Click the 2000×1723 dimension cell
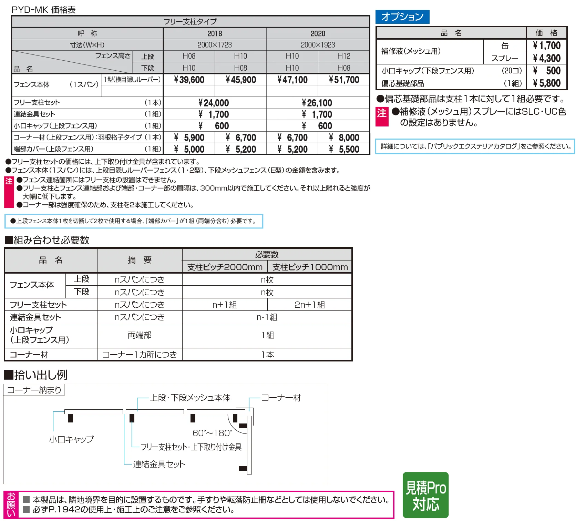Screen dimensions: 586x521 tap(215, 45)
